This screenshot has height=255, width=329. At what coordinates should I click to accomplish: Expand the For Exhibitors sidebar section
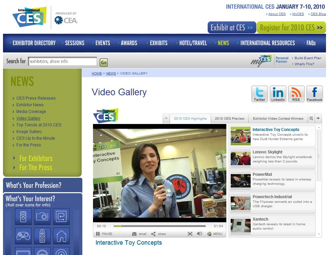(x=36, y=158)
